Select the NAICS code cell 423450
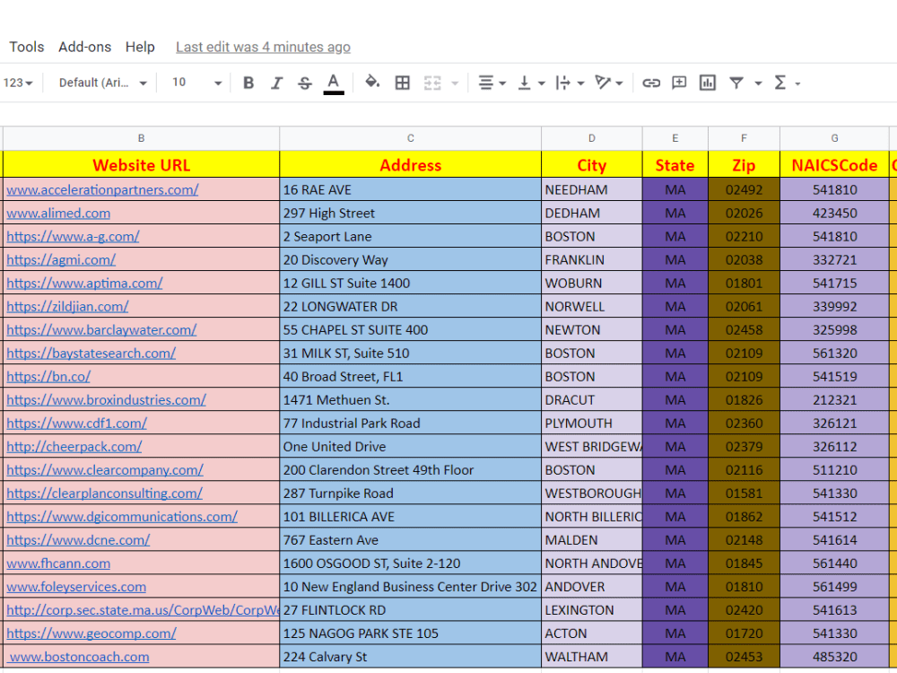897x673 pixels. point(834,213)
